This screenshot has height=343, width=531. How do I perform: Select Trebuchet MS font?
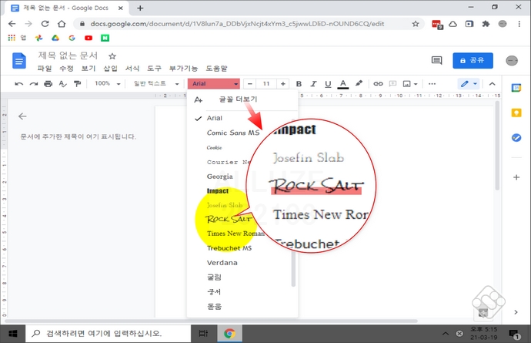coord(229,248)
